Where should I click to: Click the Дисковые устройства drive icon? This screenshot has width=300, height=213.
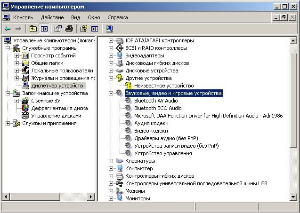pos(120,71)
